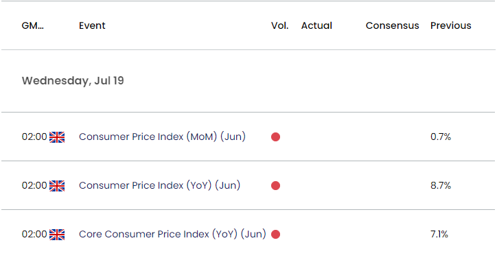Click previous value 8.7% for CPI YoY
497x258 pixels.
point(441,185)
